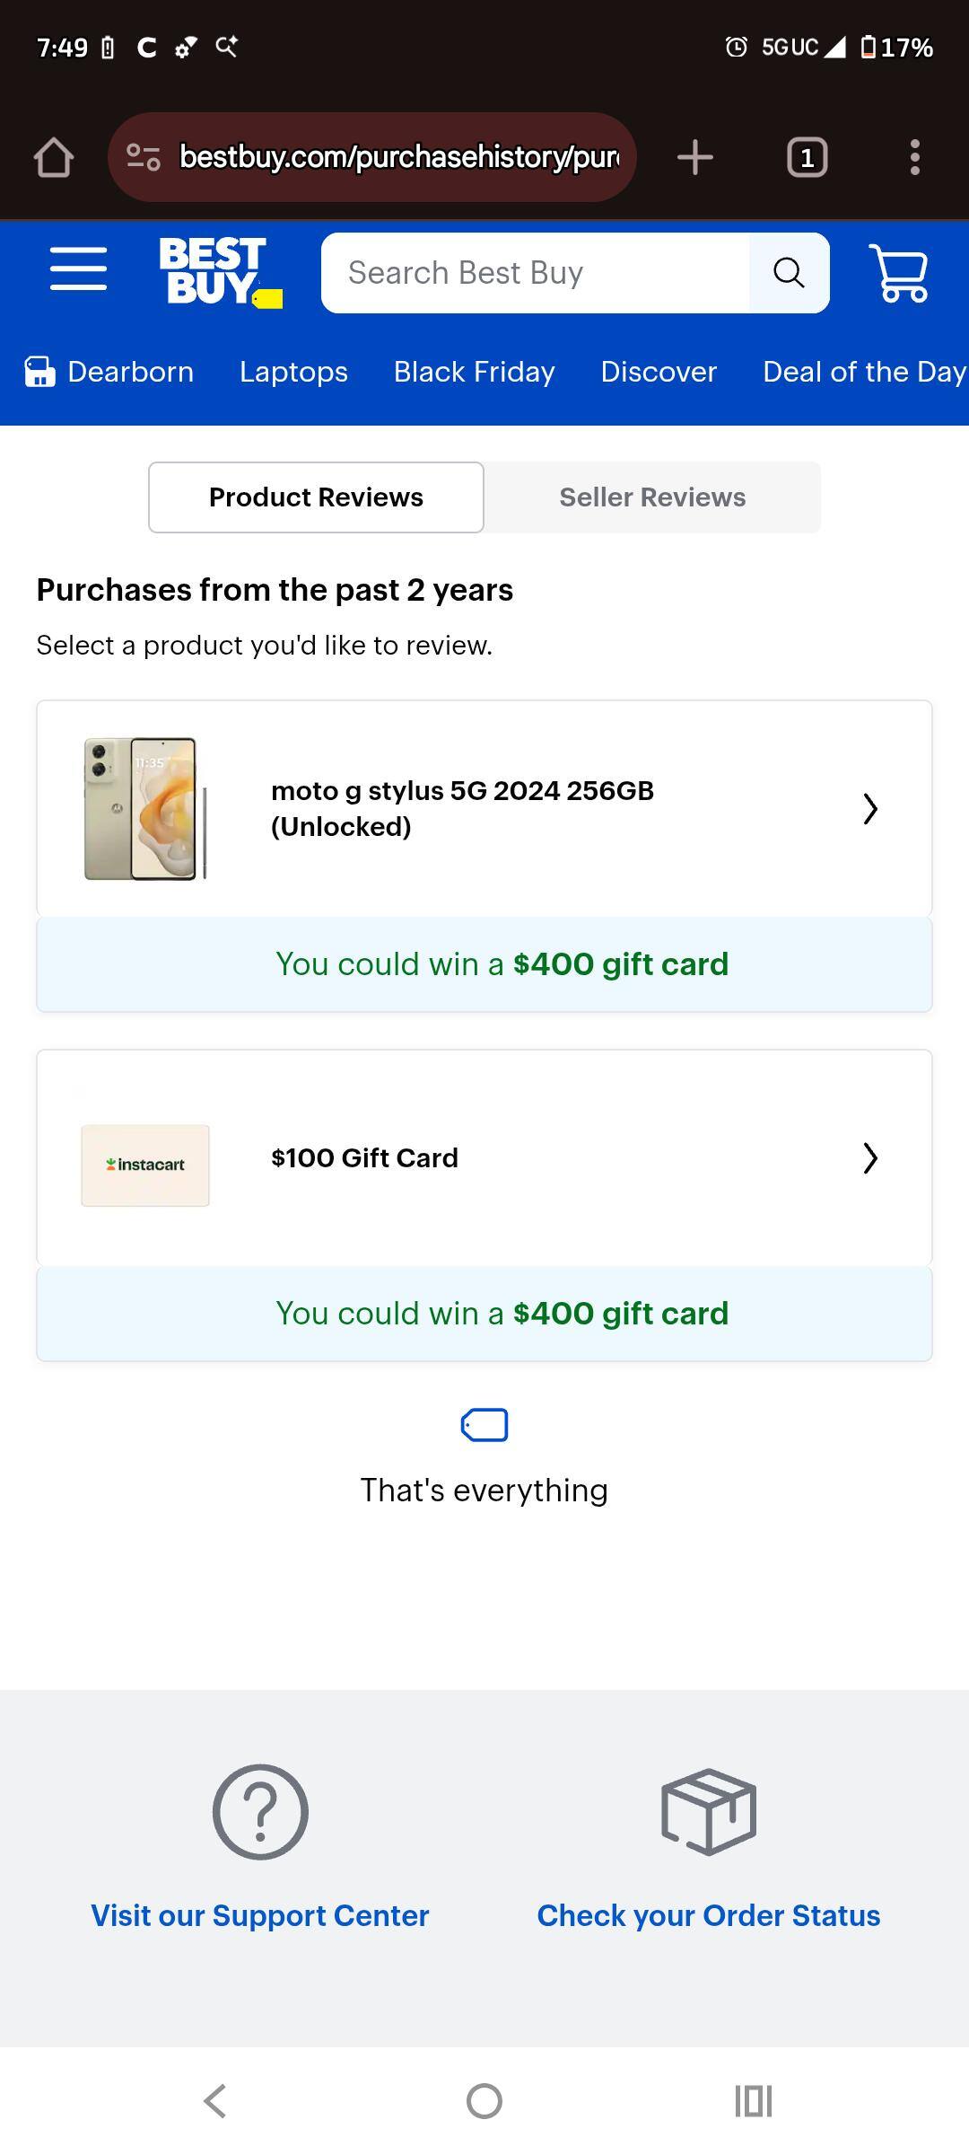Viewport: 969px width, 2155px height.
Task: Open Black Friday deals link
Action: [x=474, y=372]
